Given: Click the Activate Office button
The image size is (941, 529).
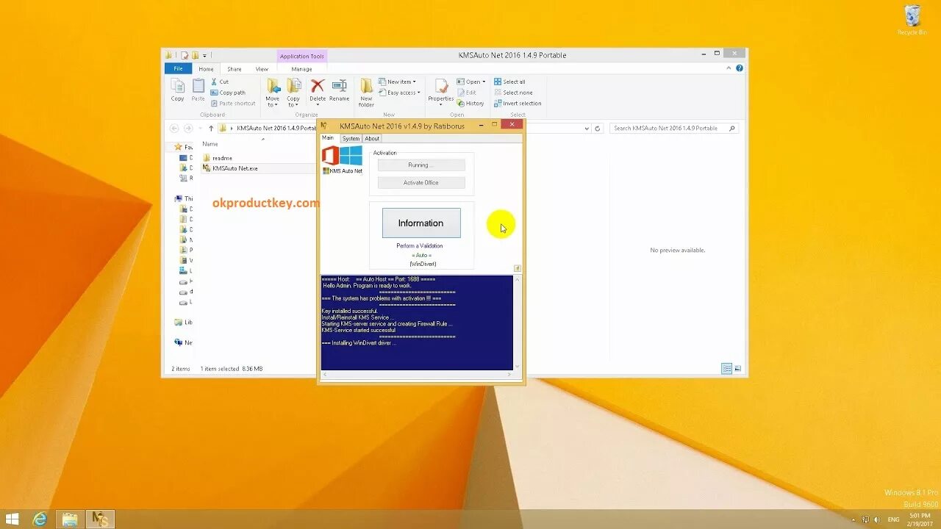Looking at the screenshot, I should pyautogui.click(x=421, y=182).
